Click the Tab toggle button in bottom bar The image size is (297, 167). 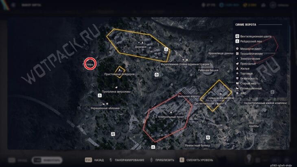tap(47, 160)
